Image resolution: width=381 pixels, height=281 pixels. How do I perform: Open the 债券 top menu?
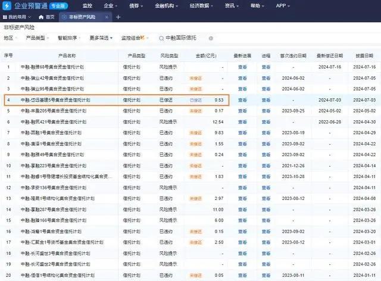(136, 5)
